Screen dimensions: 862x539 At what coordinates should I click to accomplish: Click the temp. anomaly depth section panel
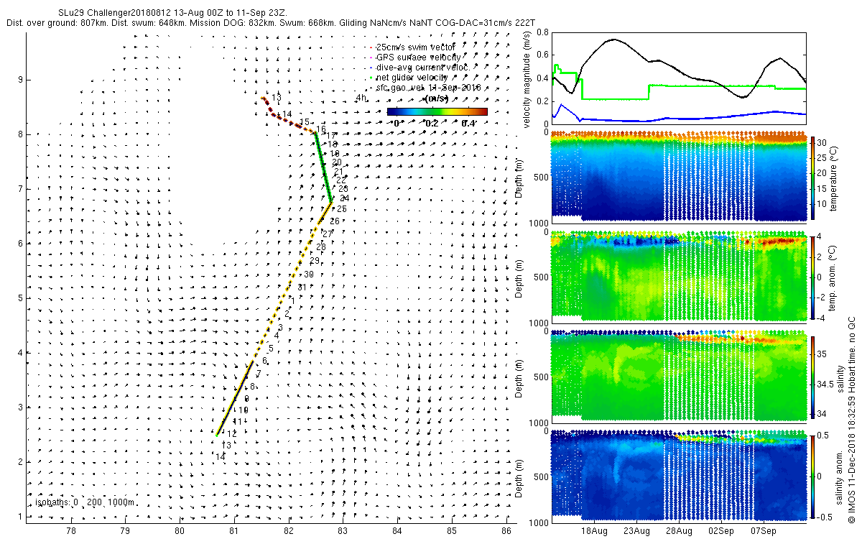coord(679,275)
